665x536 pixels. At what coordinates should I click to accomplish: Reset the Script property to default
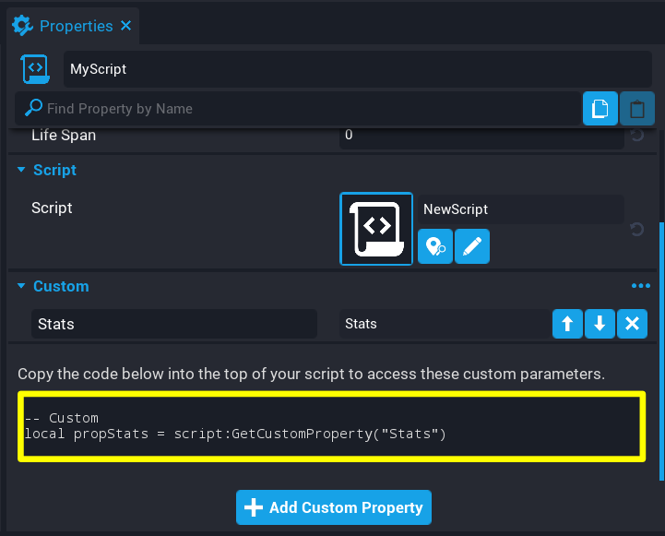click(636, 229)
